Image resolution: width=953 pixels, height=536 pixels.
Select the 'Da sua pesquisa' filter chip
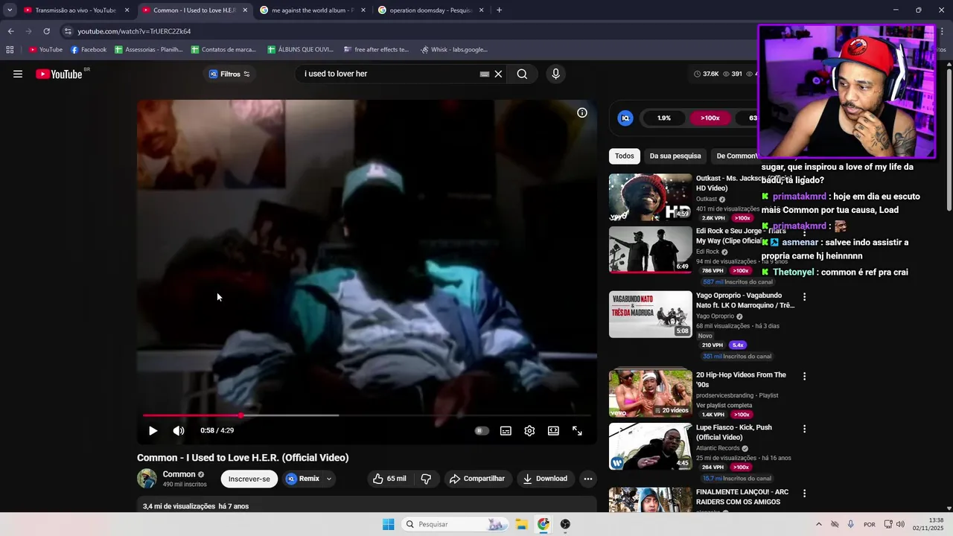pyautogui.click(x=675, y=156)
